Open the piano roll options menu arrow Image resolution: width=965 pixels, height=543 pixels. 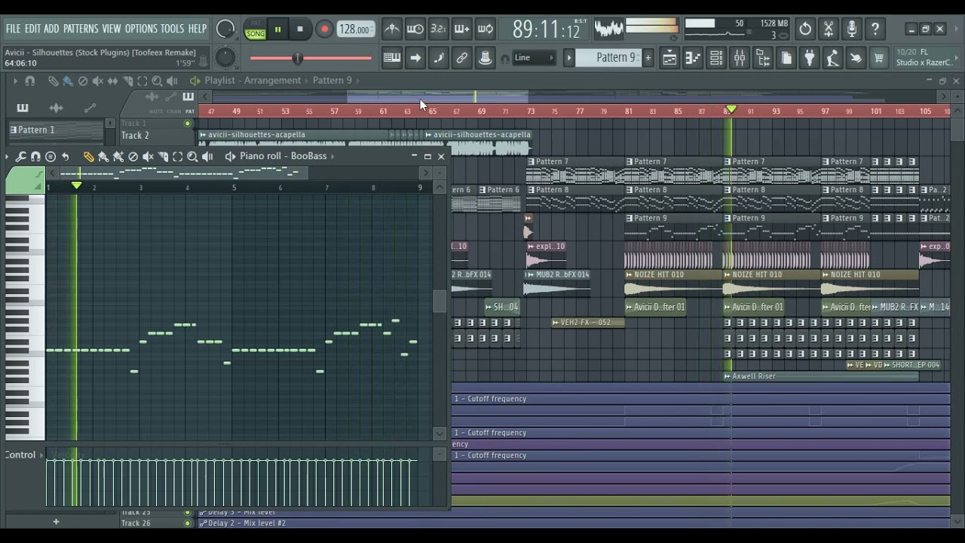coord(8,156)
